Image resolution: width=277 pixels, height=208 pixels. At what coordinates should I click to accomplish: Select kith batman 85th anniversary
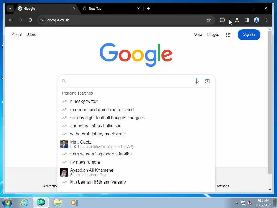[136, 182]
